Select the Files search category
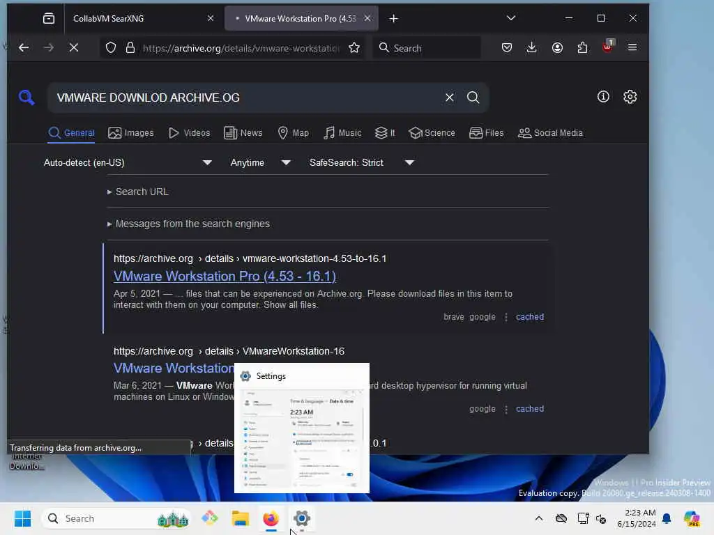This screenshot has height=535, width=714. [x=486, y=133]
